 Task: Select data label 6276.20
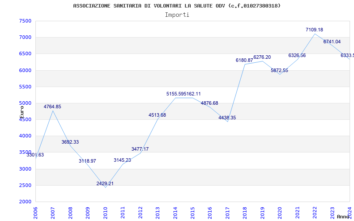pos(262,57)
